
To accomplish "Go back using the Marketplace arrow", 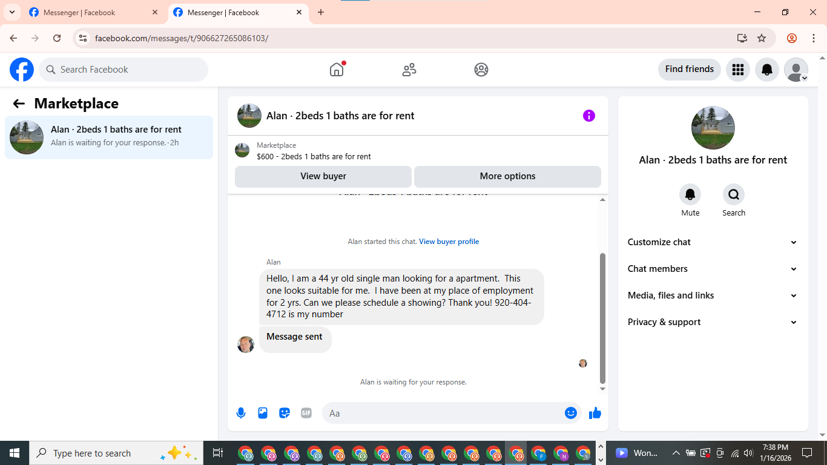I will coord(19,104).
